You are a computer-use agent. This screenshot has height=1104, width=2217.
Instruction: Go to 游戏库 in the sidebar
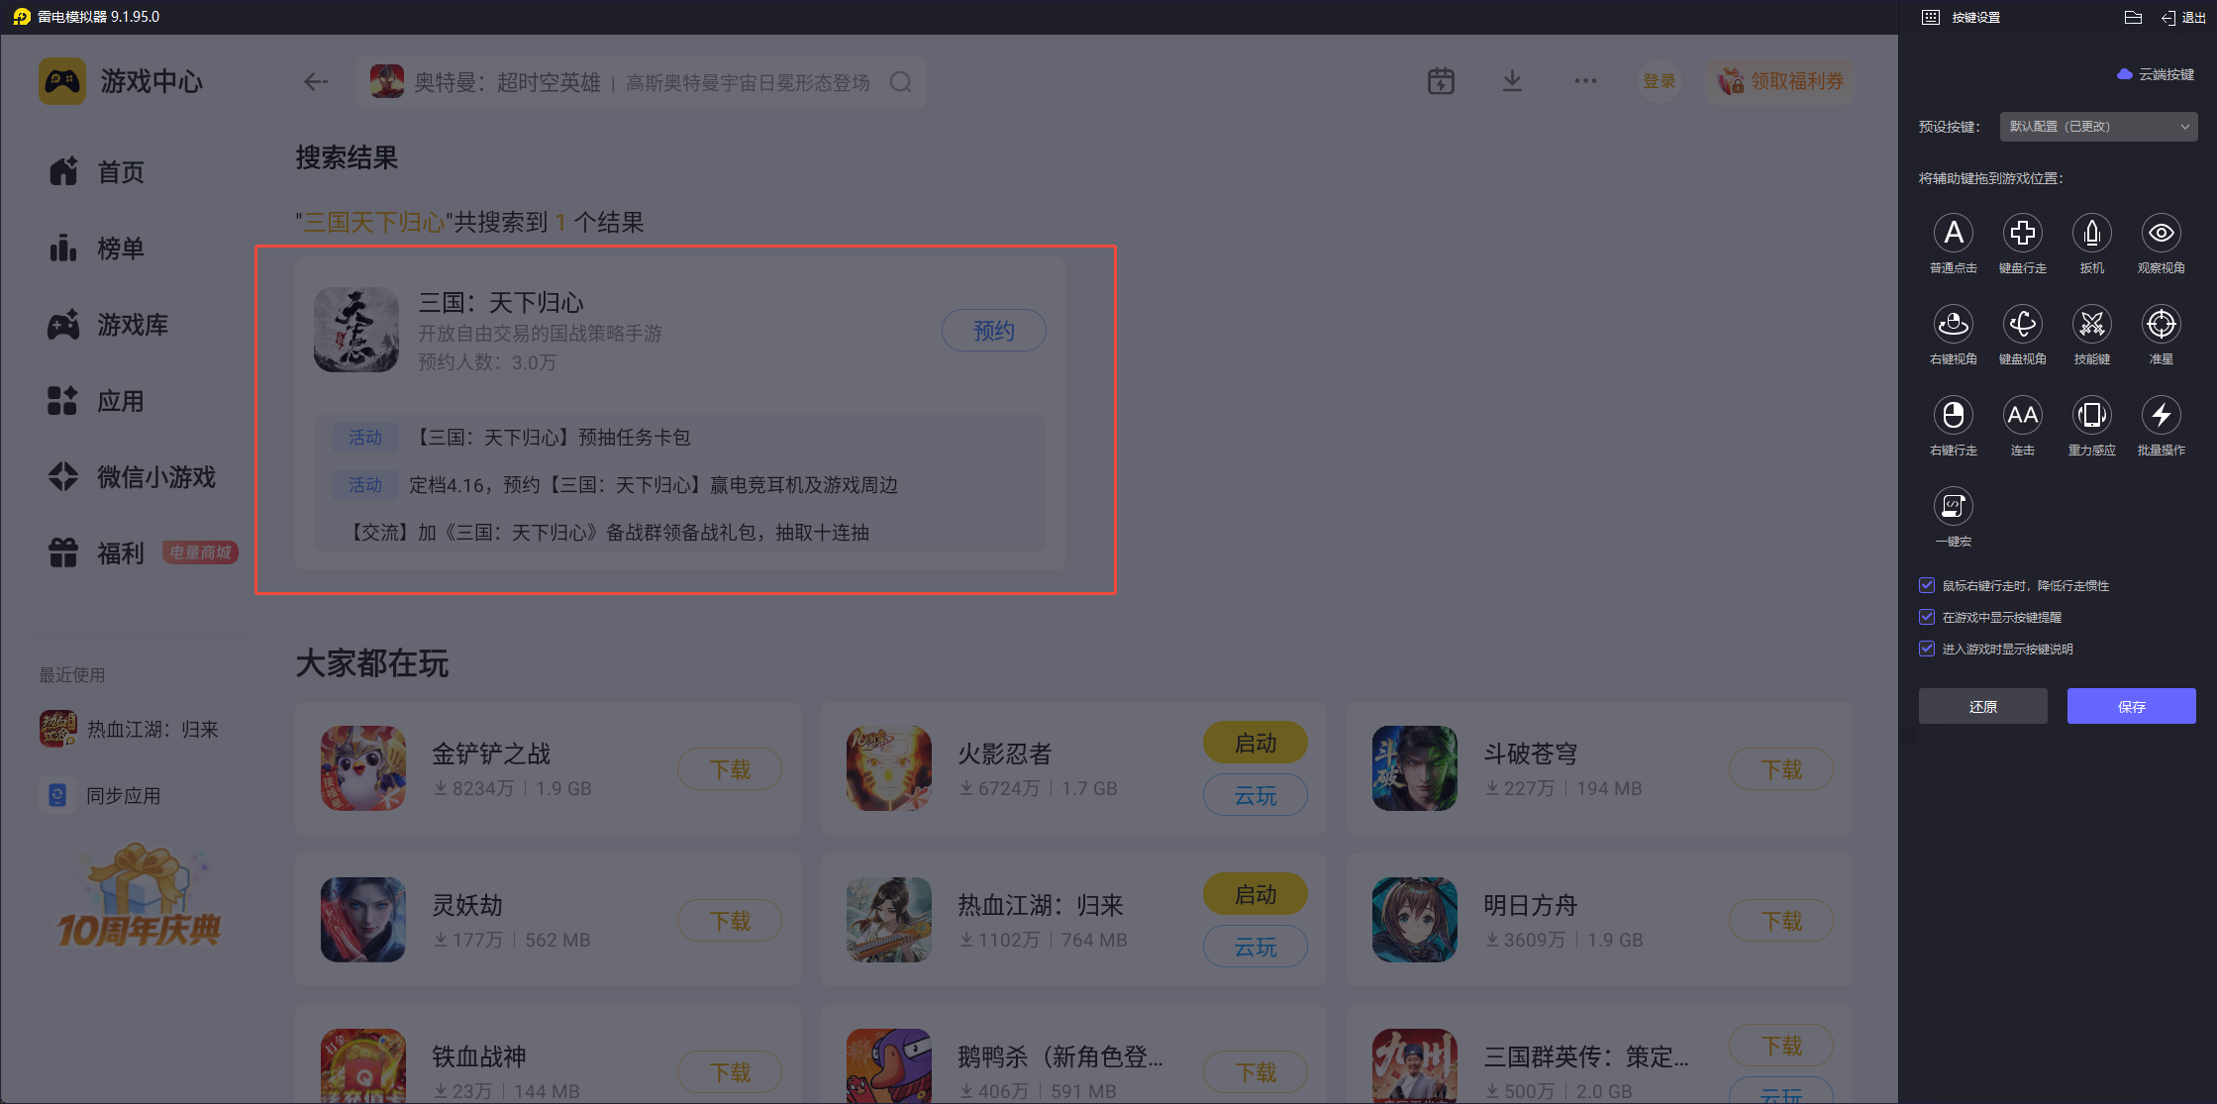[132, 325]
